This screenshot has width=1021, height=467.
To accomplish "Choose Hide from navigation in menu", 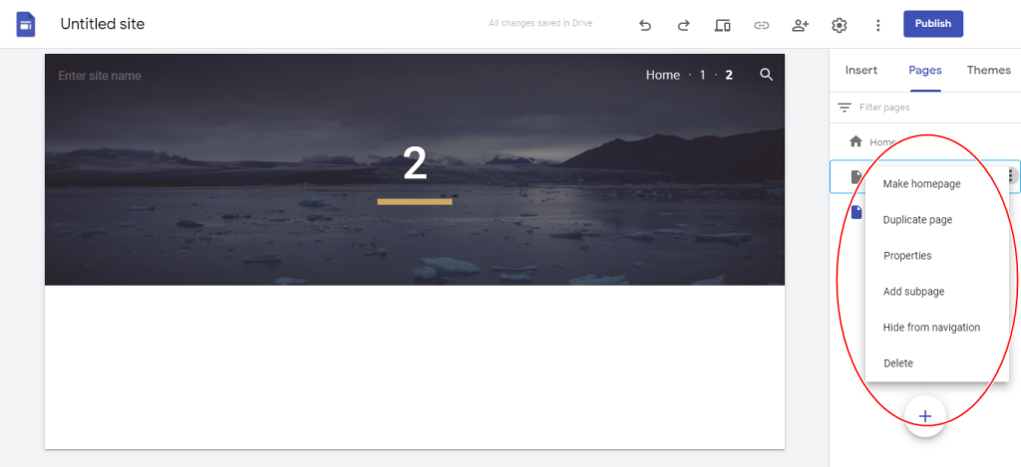I will 931,328.
